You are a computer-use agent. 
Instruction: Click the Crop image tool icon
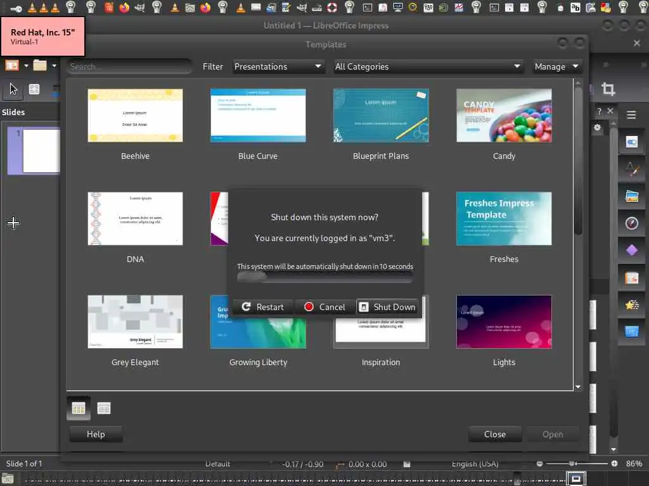pyautogui.click(x=608, y=89)
